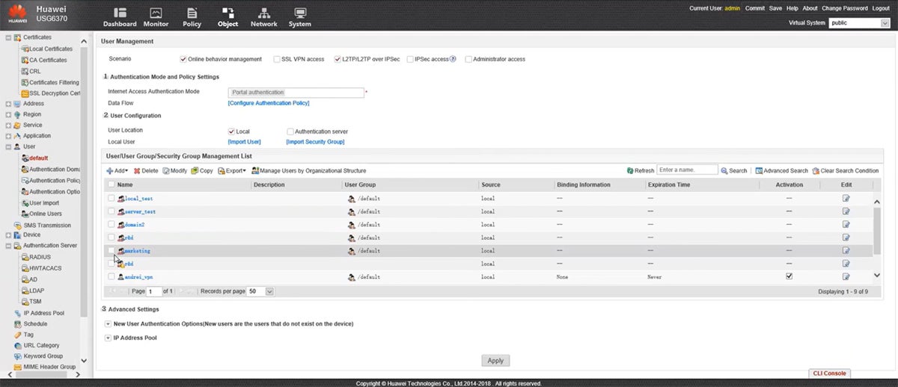This screenshot has height=387, width=898.
Task: Open Advanced Search in user list
Action: 759,171
